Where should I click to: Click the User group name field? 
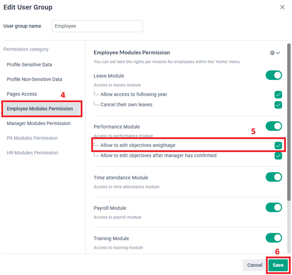click(97, 26)
